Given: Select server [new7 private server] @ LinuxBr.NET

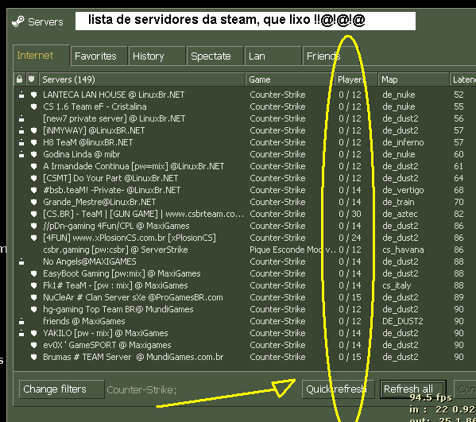Looking at the screenshot, I should point(114,118).
